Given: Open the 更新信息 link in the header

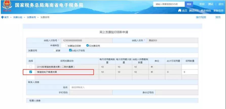Looking at the screenshot, I should 218,11.
